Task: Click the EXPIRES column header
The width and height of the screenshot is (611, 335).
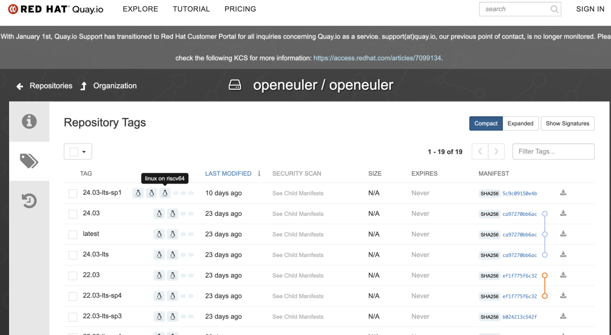Action: click(424, 173)
